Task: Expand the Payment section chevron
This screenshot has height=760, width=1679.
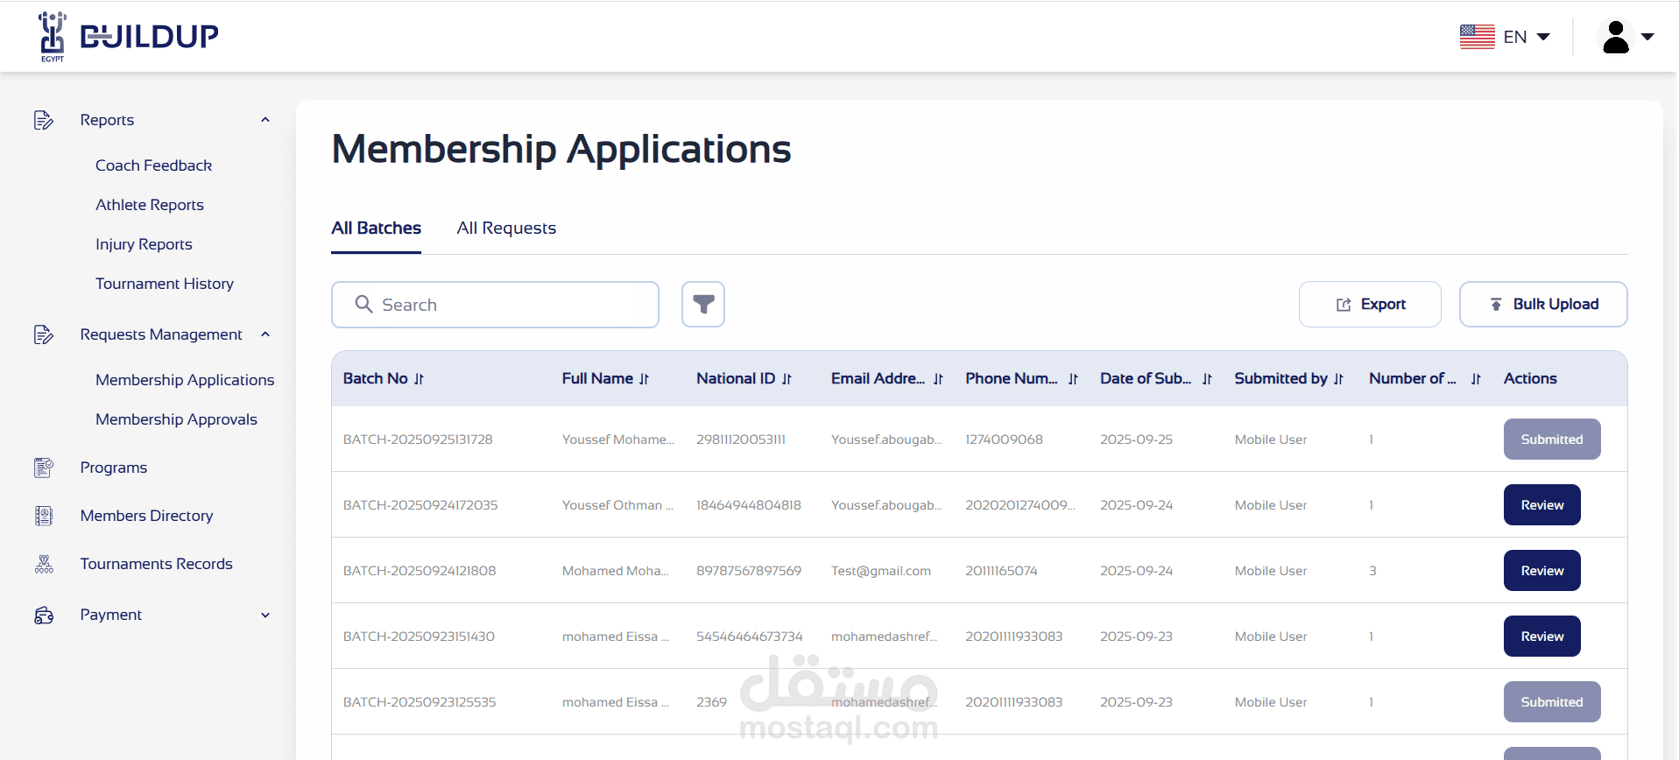Action: click(265, 616)
